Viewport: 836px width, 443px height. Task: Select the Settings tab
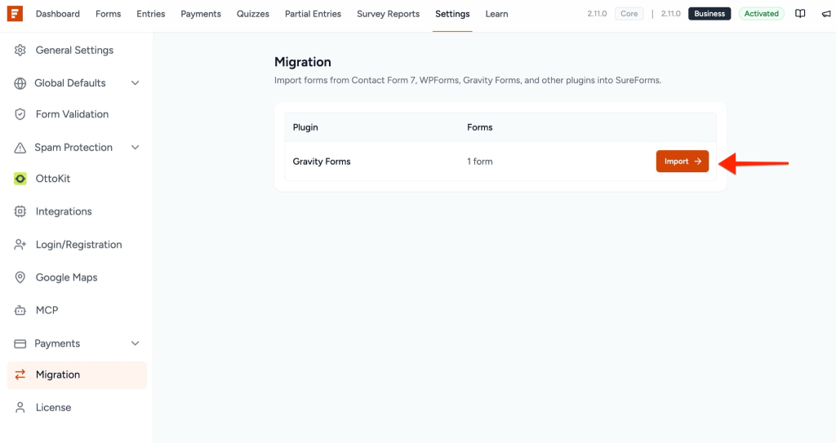coord(452,14)
